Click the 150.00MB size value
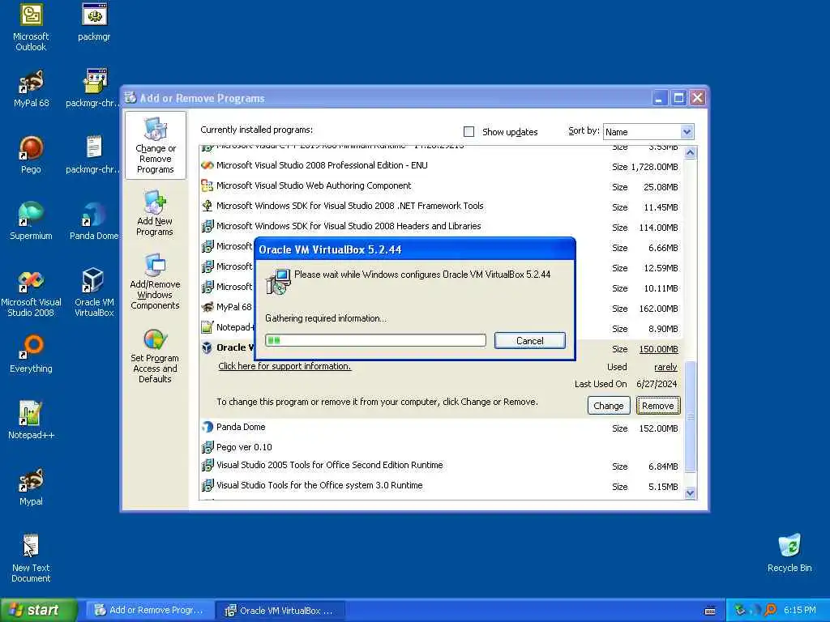This screenshot has width=830, height=622. pyautogui.click(x=658, y=349)
